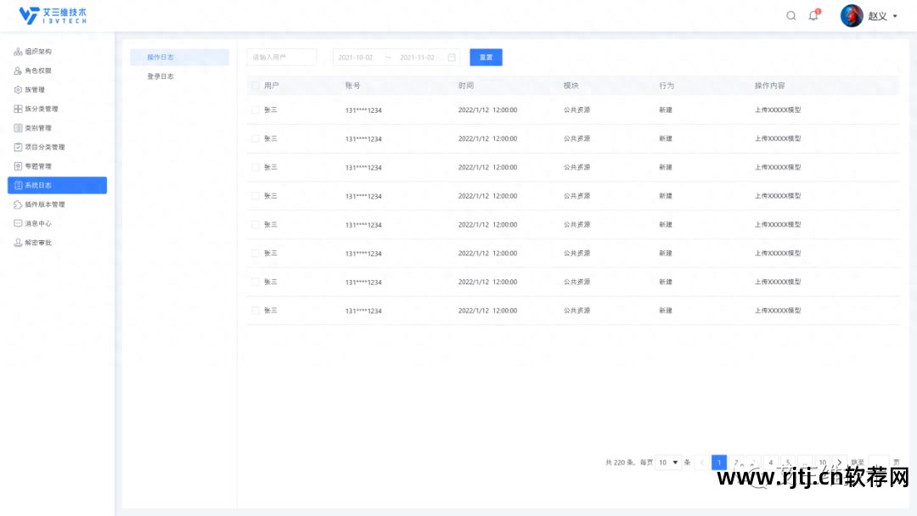917x516 pixels.
Task: Click the 艾三维技术 logo
Action: (x=53, y=15)
